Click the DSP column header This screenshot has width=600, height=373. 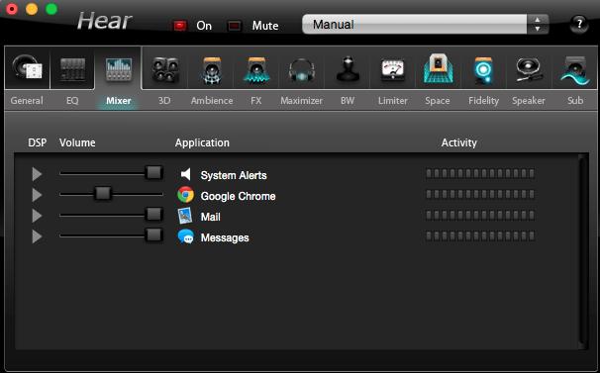pyautogui.click(x=37, y=142)
